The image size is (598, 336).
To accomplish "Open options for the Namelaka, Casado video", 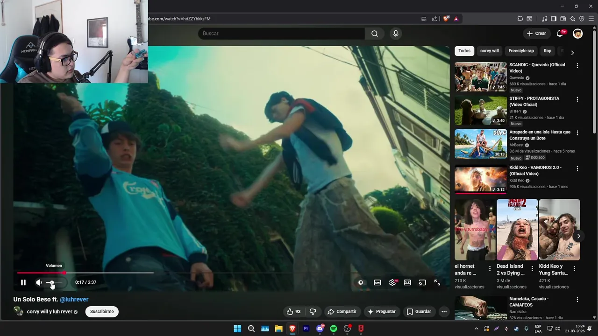I will point(577,300).
